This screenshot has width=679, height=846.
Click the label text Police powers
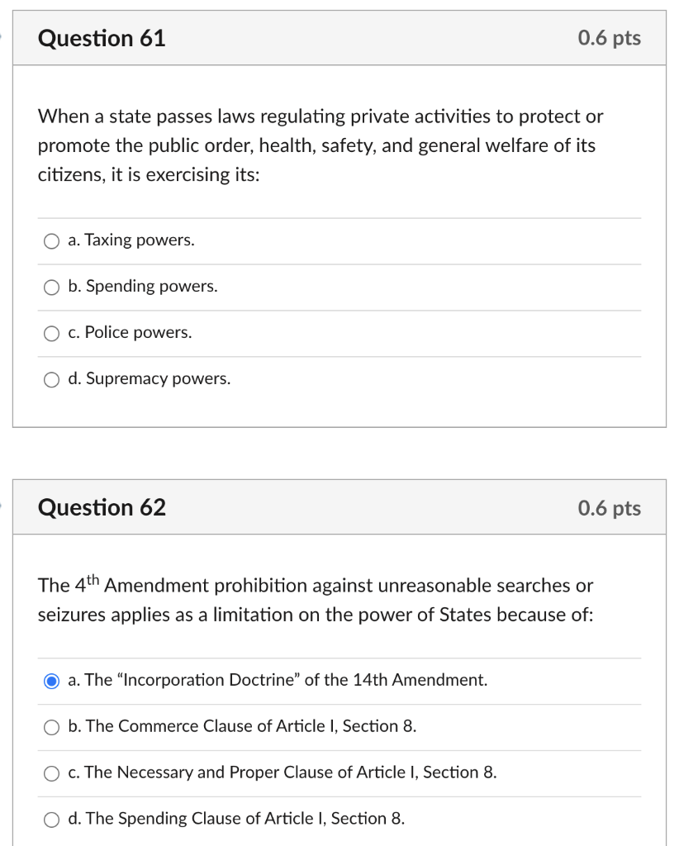tap(131, 333)
